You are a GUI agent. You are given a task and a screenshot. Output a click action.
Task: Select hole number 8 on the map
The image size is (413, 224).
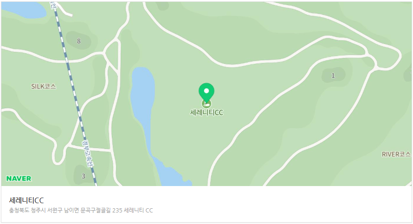pyautogui.click(x=78, y=41)
